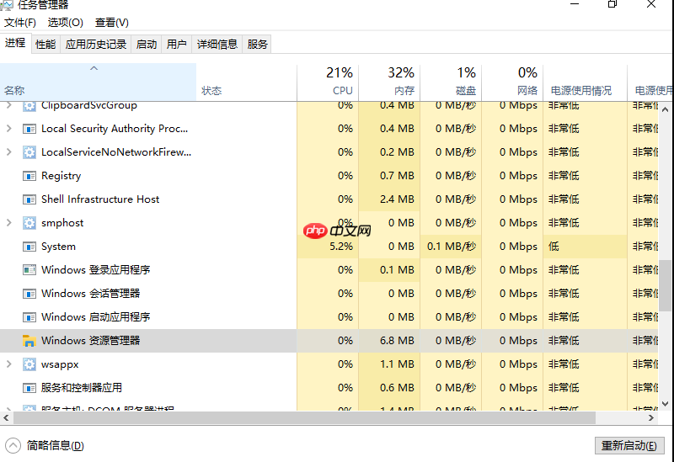This screenshot has height=462, width=674.
Task: Click the smphost gear icon
Action: click(29, 223)
